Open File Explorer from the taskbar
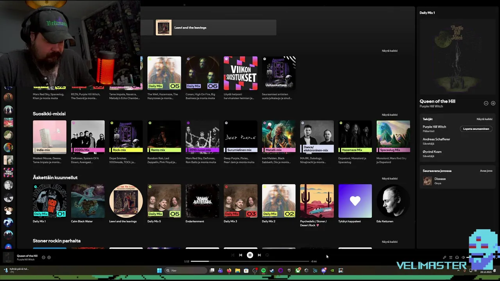500x281 pixels. click(237, 270)
